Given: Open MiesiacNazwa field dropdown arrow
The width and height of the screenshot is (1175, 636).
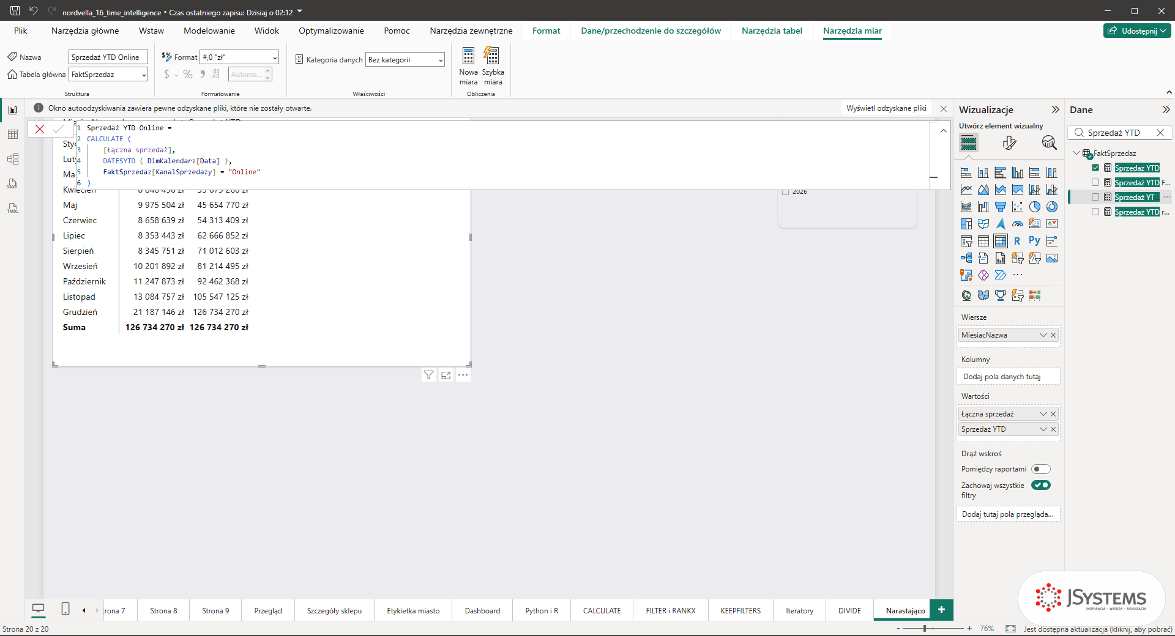Looking at the screenshot, I should point(1043,335).
